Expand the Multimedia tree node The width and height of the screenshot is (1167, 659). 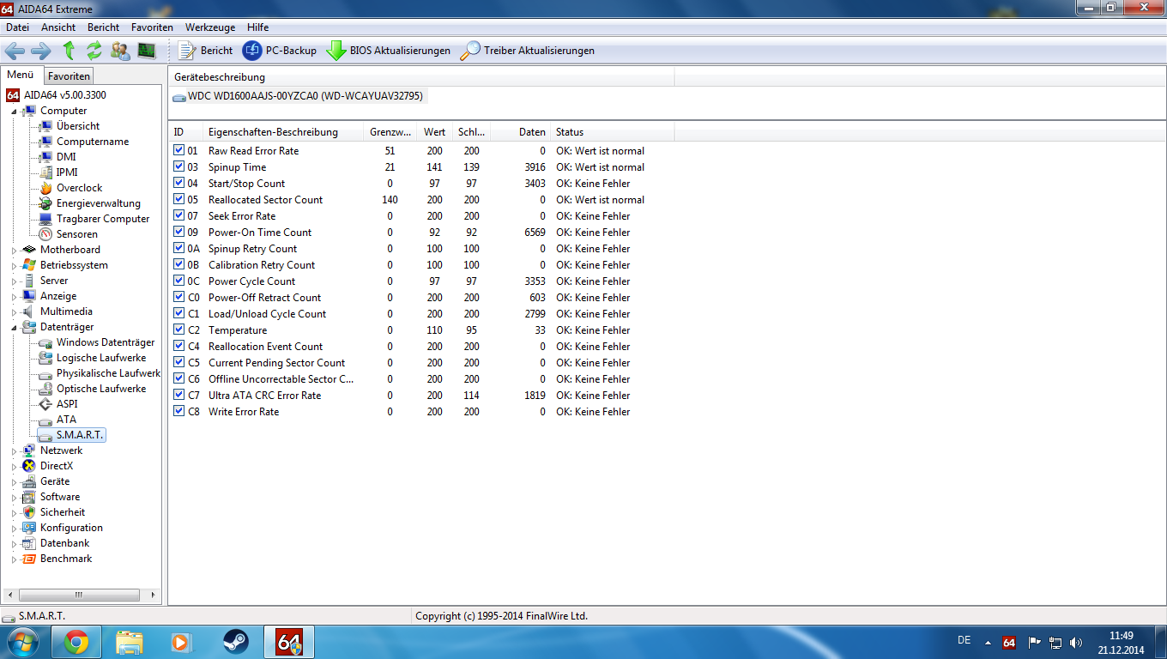[14, 311]
